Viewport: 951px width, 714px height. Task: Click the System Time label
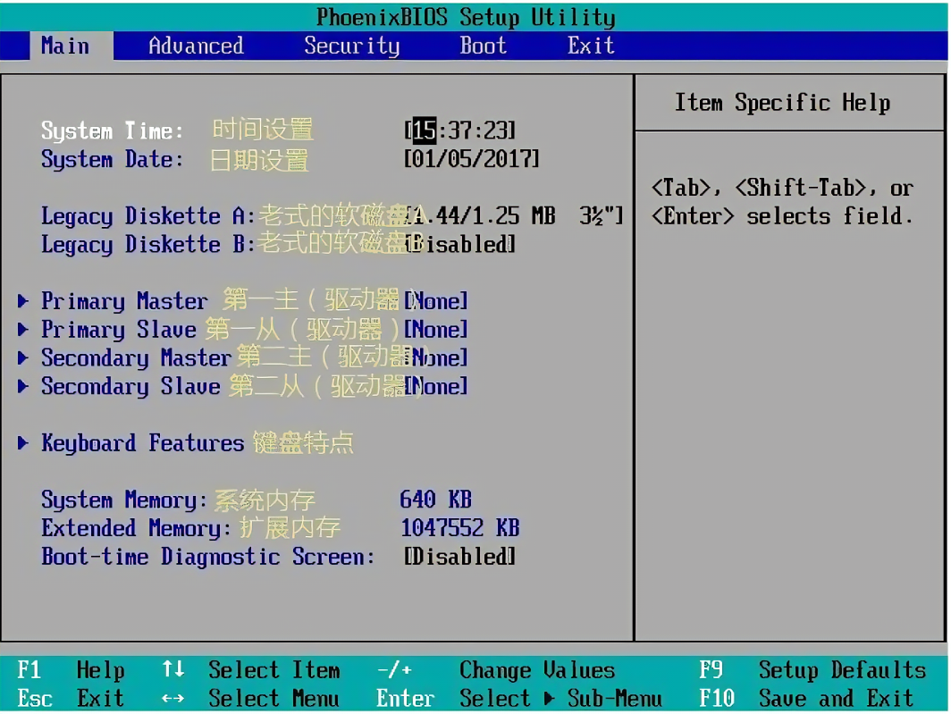point(112,131)
